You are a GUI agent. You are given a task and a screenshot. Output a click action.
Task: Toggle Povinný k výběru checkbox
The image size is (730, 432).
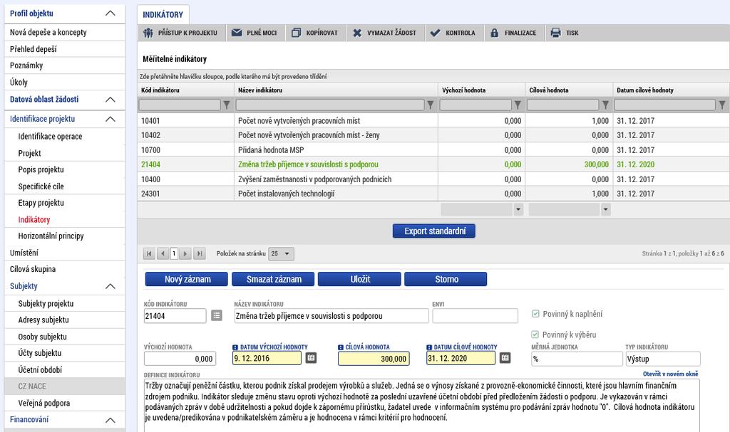[x=535, y=334]
